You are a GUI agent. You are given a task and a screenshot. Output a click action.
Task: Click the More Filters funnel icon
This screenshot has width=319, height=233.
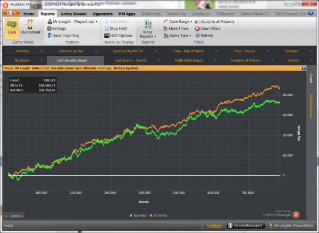(165, 29)
